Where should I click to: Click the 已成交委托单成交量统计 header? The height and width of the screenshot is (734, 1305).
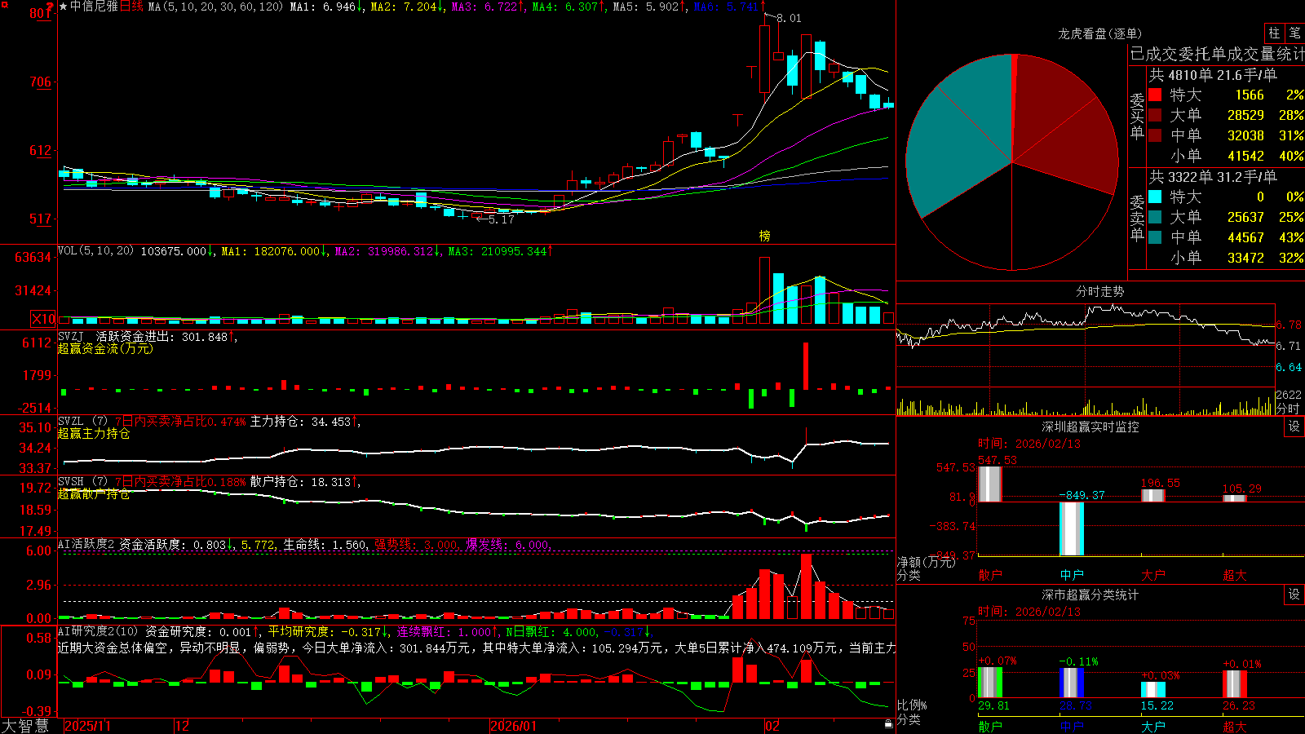pos(1217,54)
